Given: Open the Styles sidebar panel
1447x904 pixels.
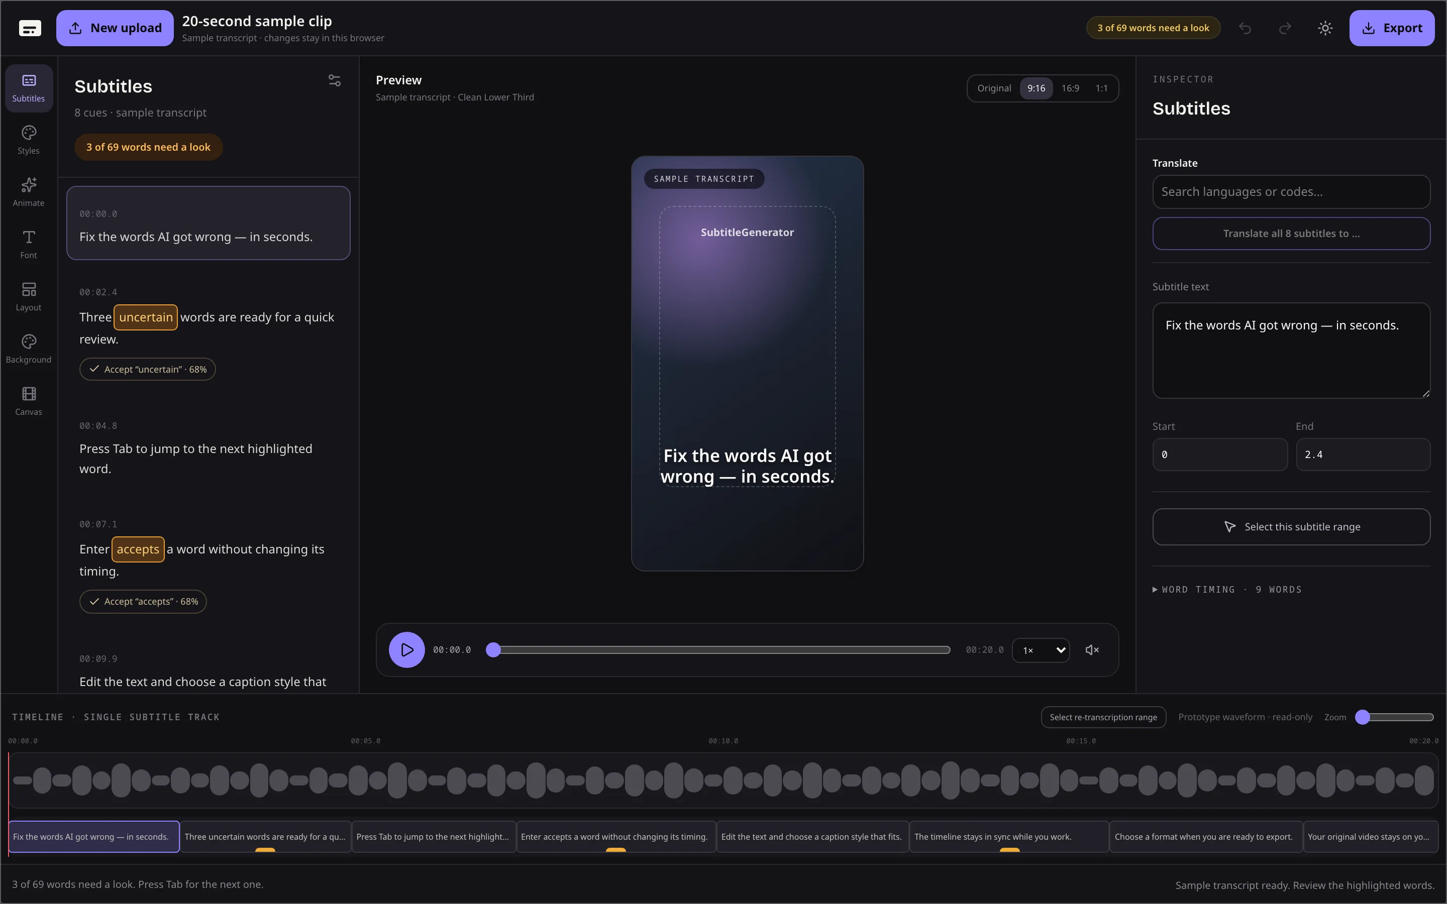Looking at the screenshot, I should point(29,141).
